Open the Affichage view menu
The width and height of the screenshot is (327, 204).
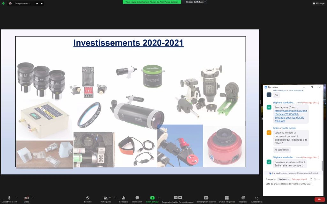pyautogui.click(x=319, y=3)
